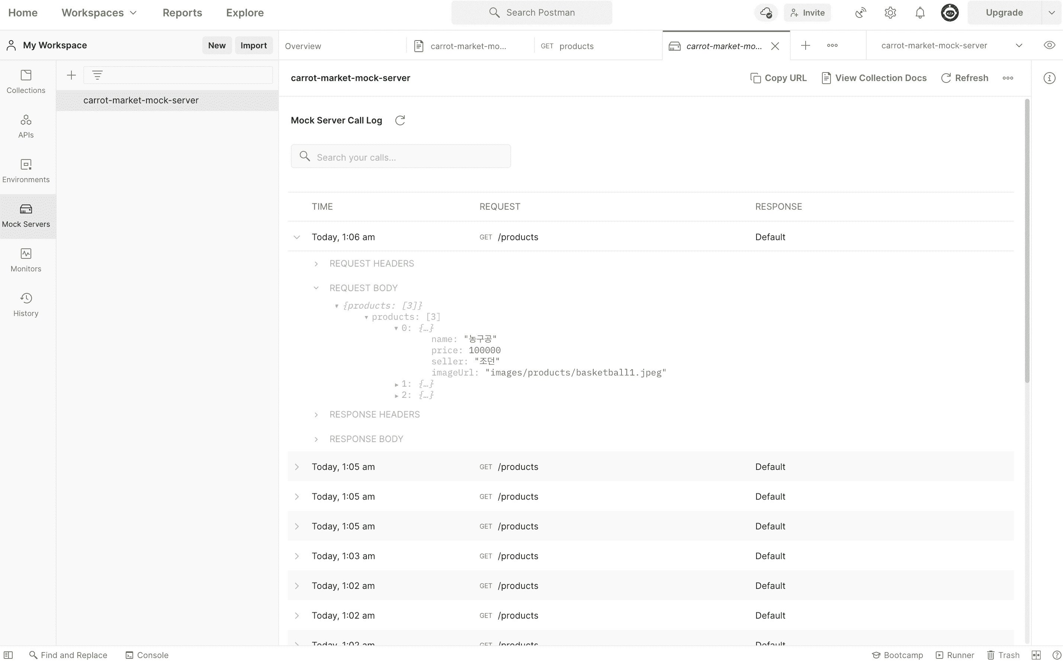Screen dimensions: 1063x664
Task: Click the sidebar filter icon
Action: coord(97,75)
